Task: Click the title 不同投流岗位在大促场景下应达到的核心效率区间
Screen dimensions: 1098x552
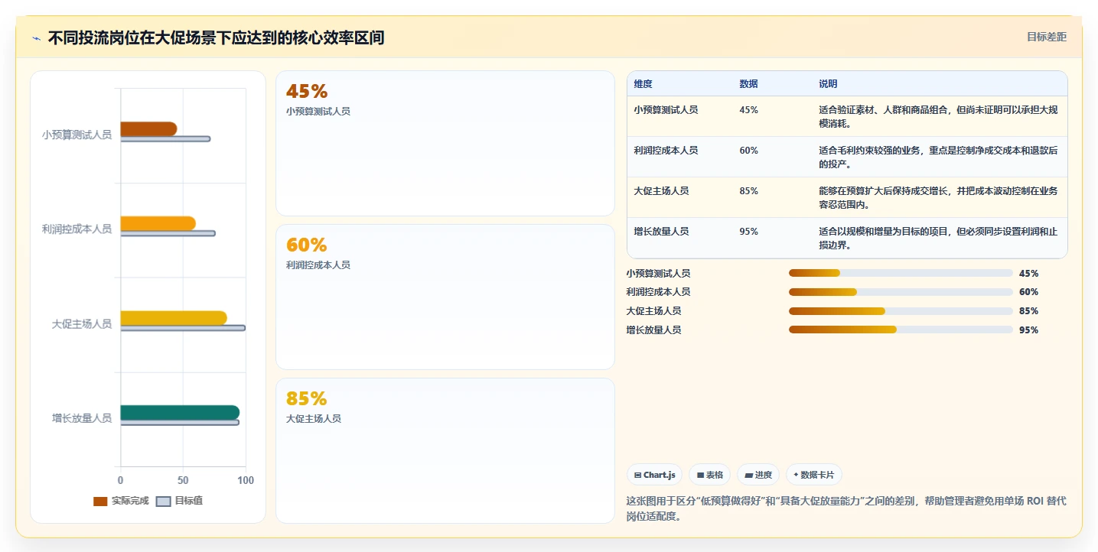Action: pos(216,38)
